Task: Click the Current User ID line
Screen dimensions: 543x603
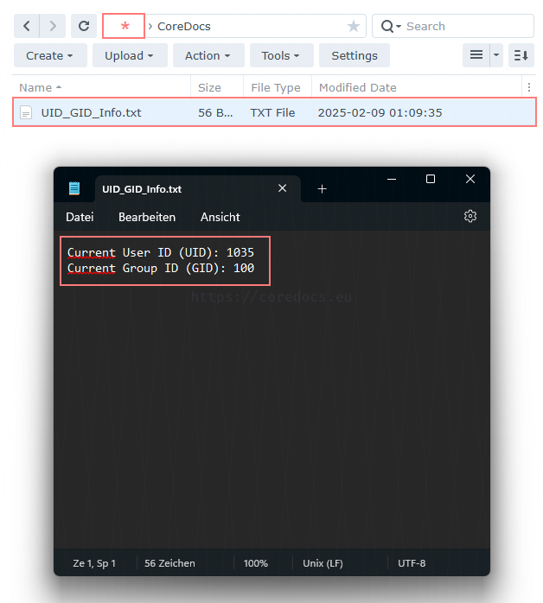Action: coord(161,252)
